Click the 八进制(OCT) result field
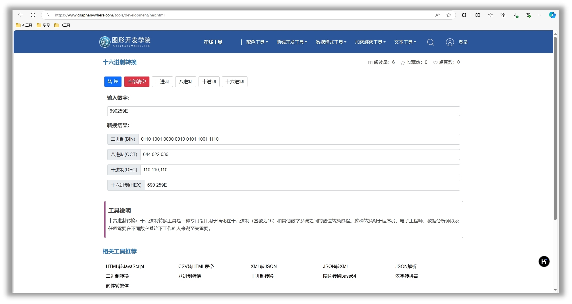 300,155
